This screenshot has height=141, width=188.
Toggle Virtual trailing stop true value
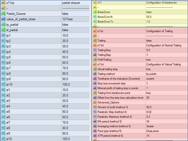148,69
